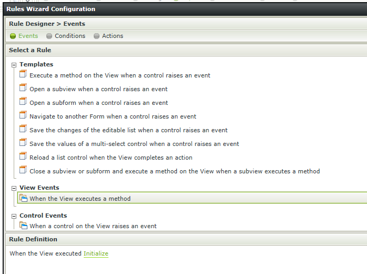This screenshot has width=367, height=274.
Task: Collapse the Templates section
Action: [14, 65]
